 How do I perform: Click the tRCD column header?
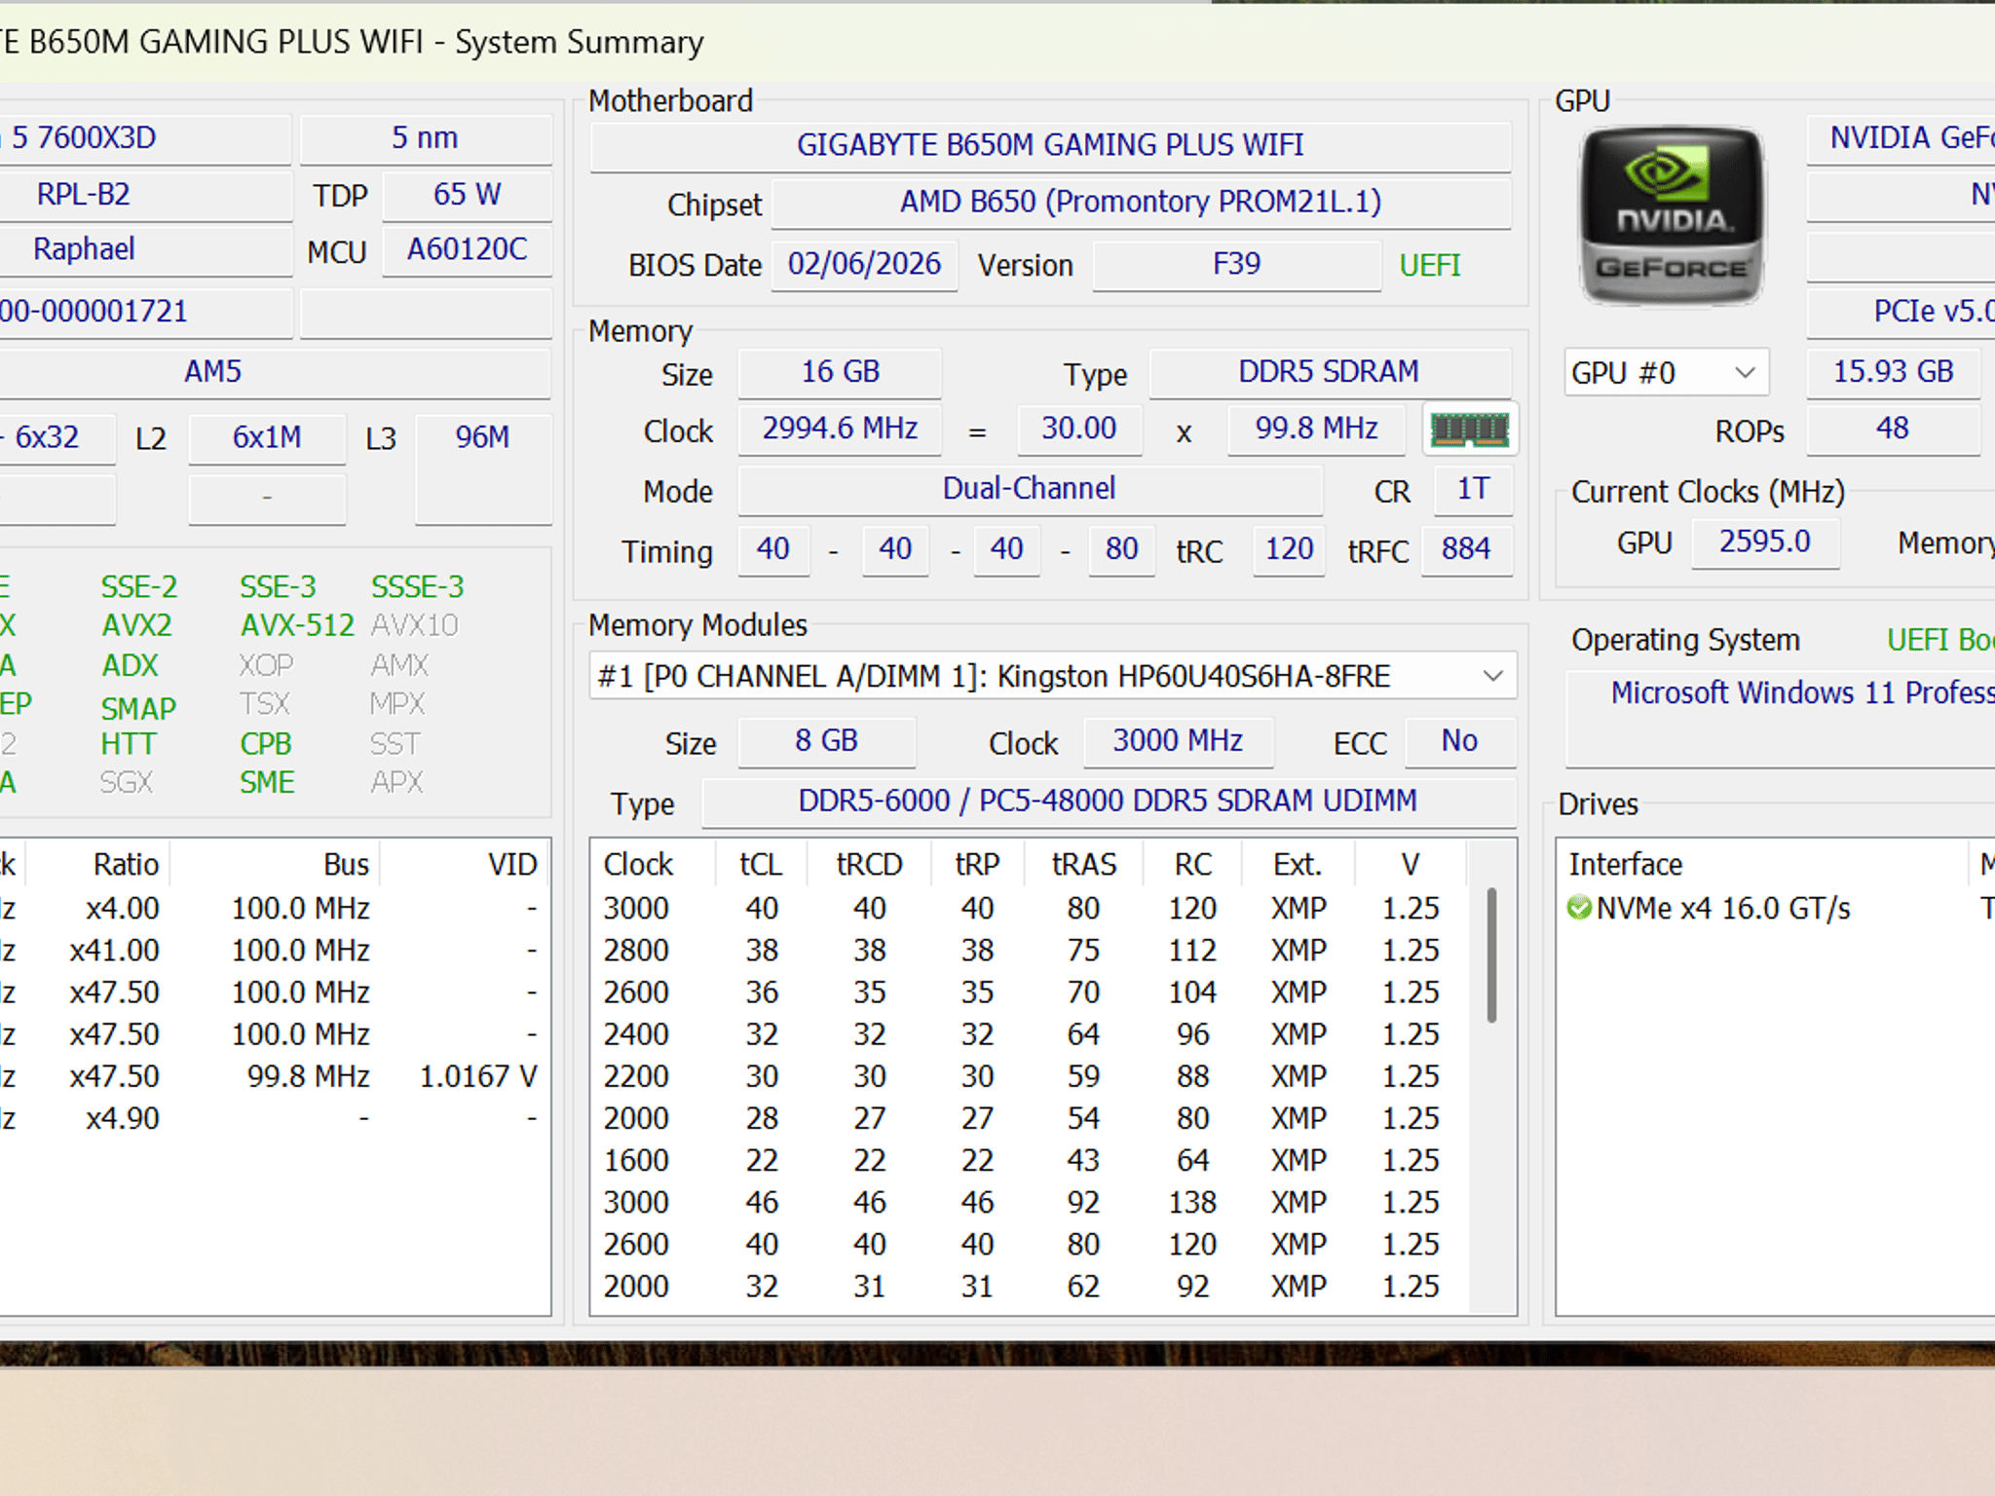click(x=869, y=864)
